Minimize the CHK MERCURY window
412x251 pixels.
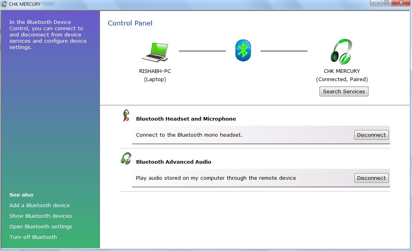(377, 3)
